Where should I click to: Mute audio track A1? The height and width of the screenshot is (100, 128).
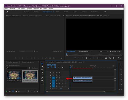(59, 81)
